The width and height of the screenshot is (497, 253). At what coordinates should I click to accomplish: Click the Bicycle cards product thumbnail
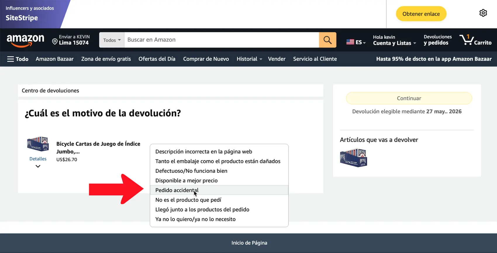coord(38,144)
